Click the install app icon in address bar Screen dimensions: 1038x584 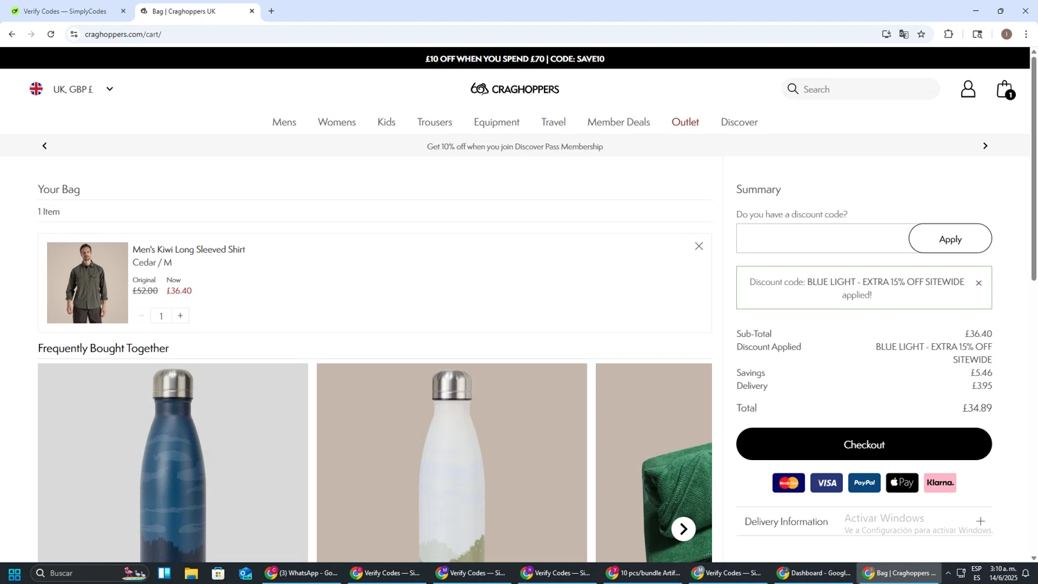(886, 34)
